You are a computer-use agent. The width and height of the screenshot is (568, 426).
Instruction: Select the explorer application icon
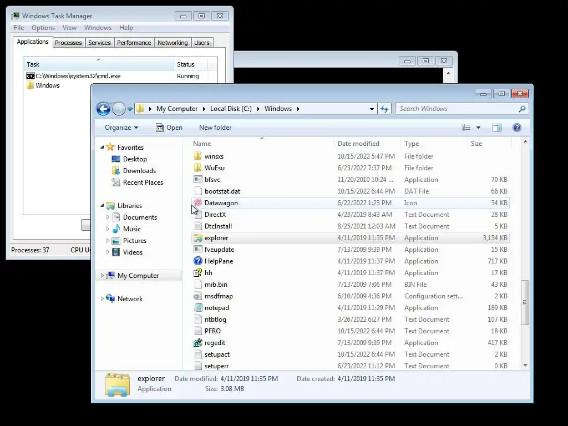pos(198,237)
